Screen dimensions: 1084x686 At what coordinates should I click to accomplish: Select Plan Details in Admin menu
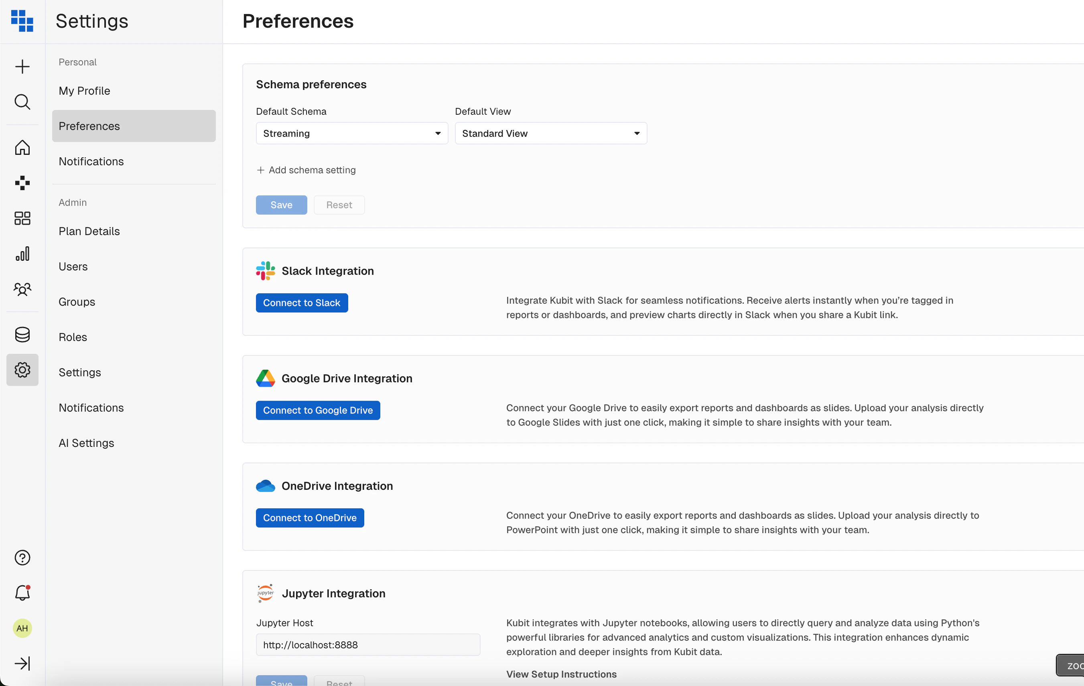point(89,231)
